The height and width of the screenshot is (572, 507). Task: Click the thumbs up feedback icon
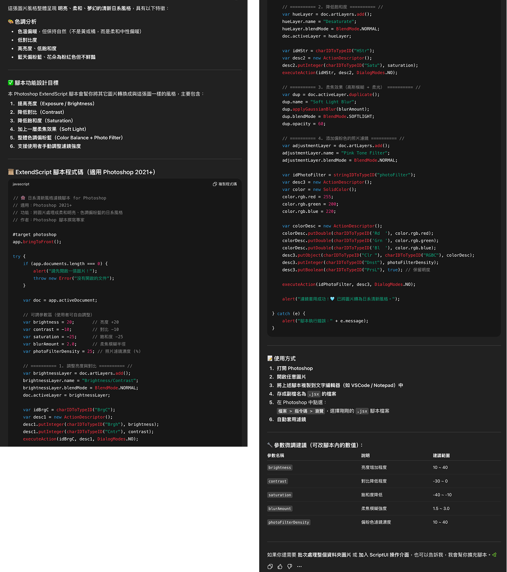tap(280, 567)
